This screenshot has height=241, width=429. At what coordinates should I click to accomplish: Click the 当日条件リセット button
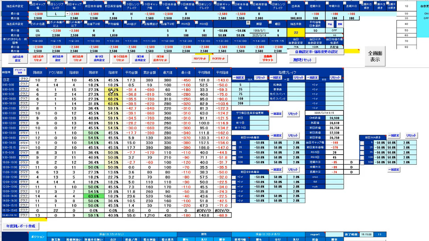click(x=38, y=58)
